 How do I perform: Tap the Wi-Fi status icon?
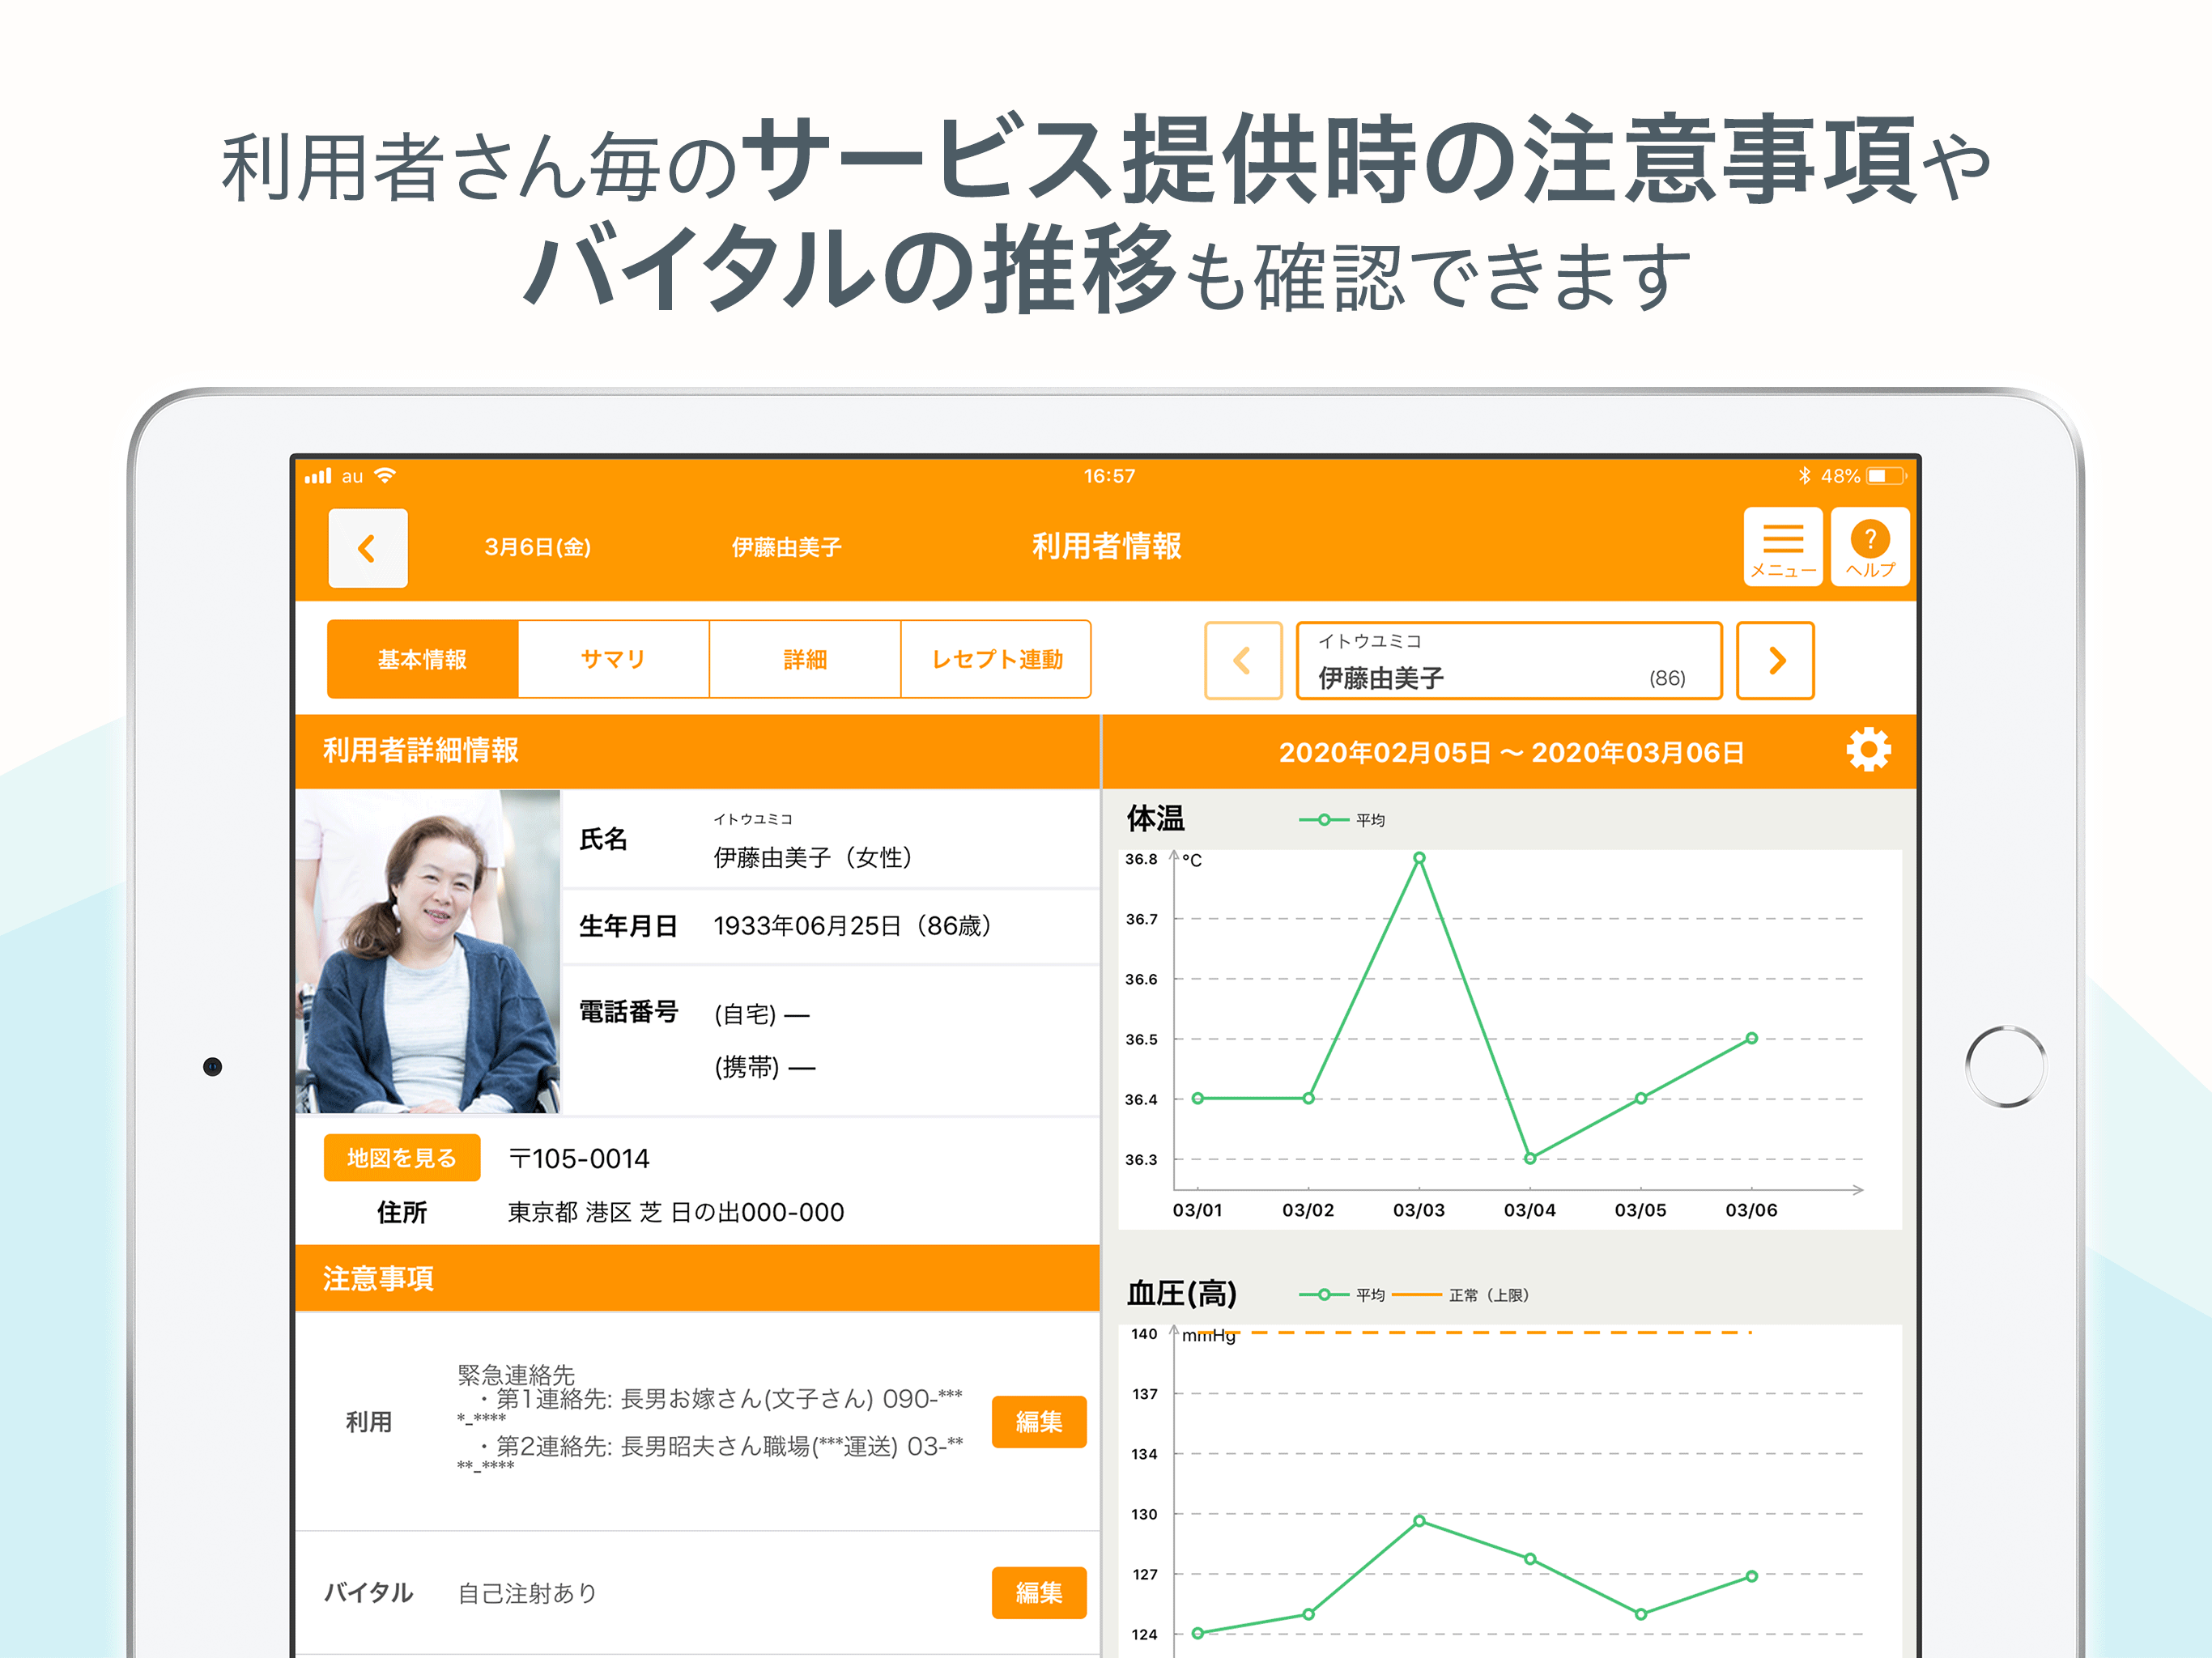coord(385,476)
